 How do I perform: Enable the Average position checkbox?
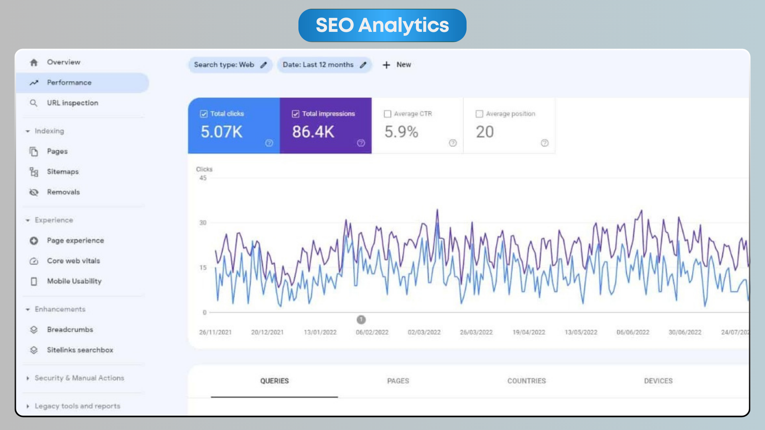[x=479, y=114]
